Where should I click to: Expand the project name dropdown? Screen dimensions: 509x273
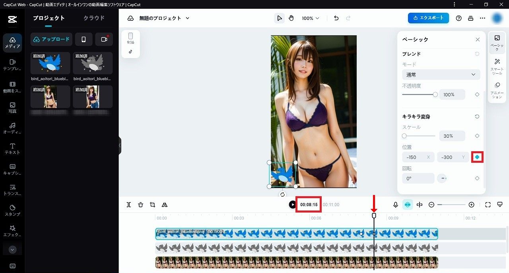point(188,18)
